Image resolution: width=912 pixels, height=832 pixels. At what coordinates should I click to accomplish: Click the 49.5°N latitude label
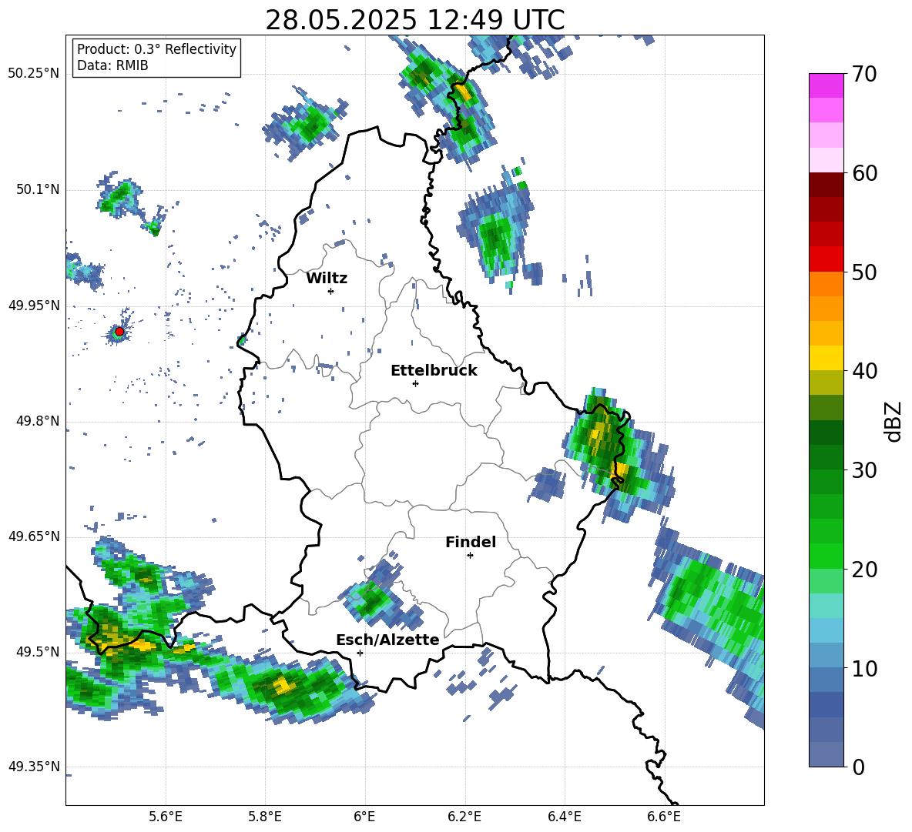38,652
